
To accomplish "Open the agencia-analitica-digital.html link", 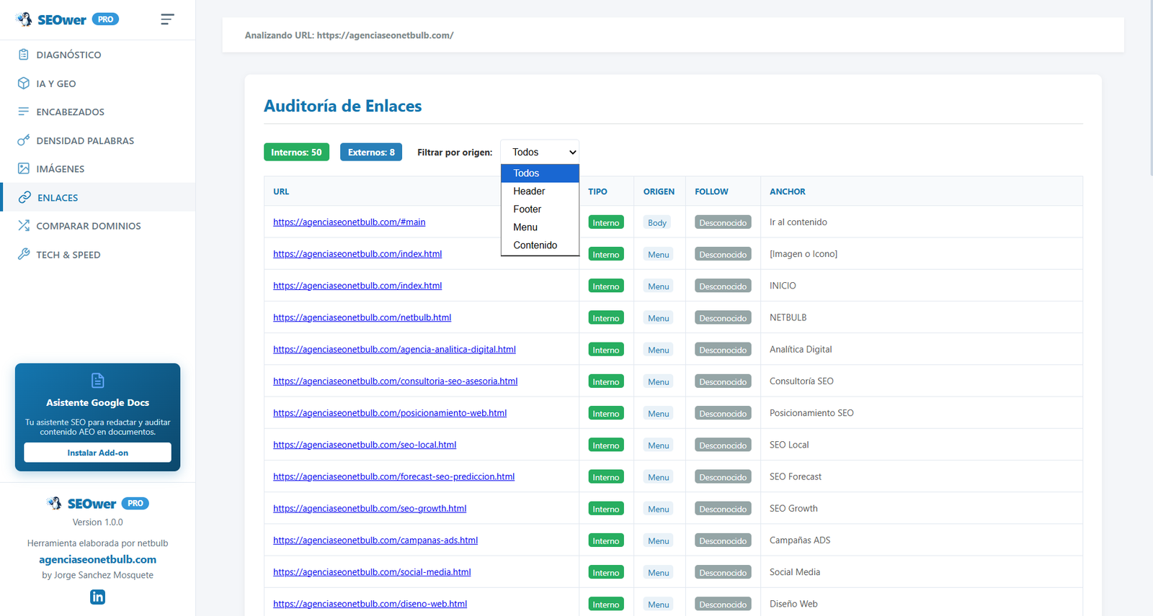I will (394, 349).
